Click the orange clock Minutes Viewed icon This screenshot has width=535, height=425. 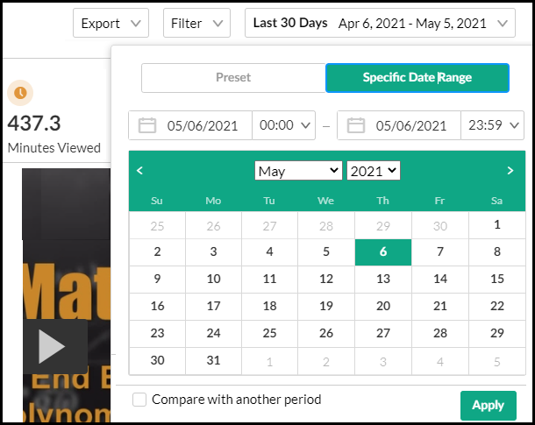[20, 92]
